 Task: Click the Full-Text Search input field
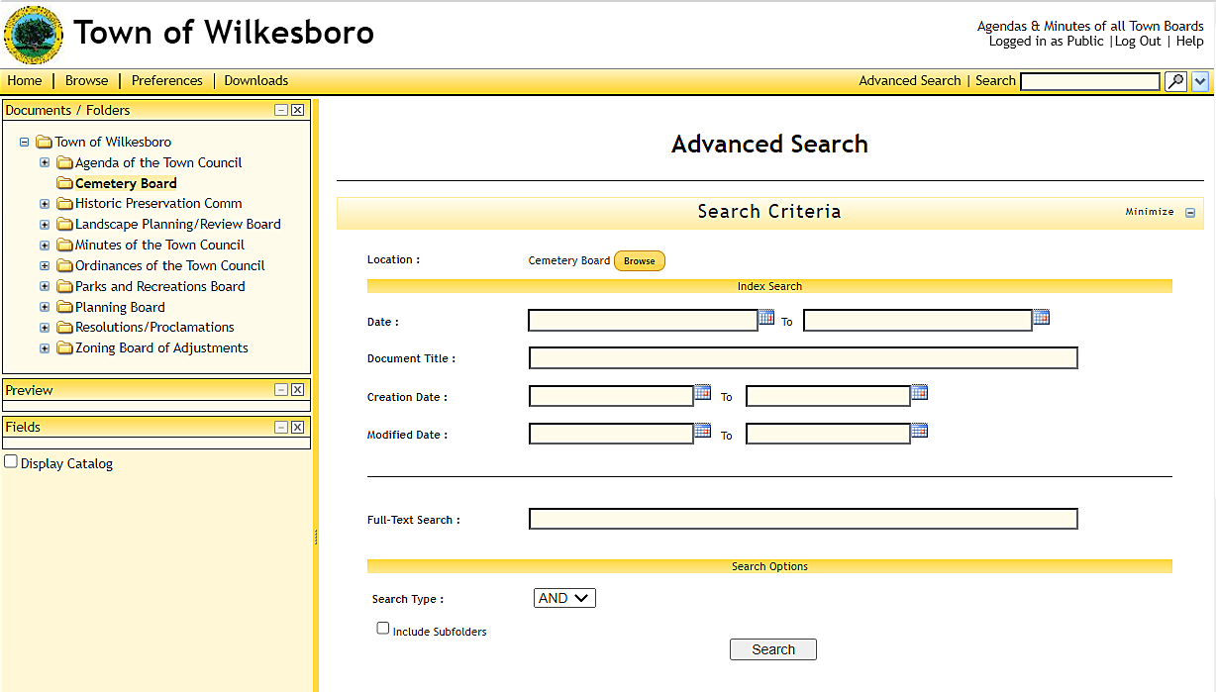point(802,519)
